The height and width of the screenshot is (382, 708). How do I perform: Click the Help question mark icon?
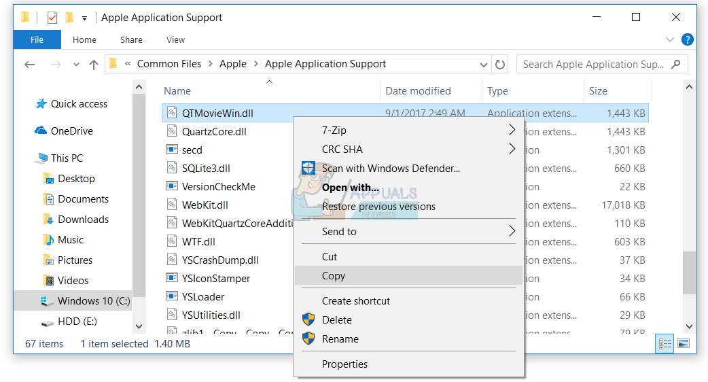point(688,40)
